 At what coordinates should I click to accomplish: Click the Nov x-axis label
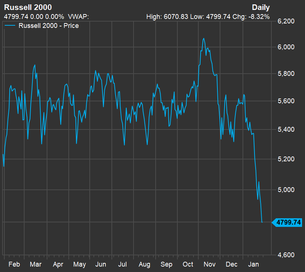point(210,265)
